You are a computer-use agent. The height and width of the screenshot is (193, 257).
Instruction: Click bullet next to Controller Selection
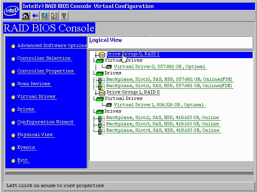(x=13, y=59)
